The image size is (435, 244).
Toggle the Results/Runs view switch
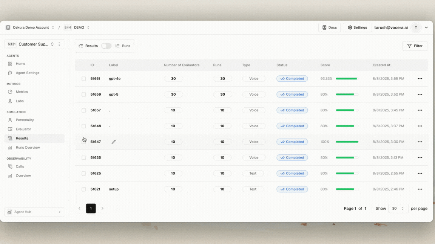106,46
